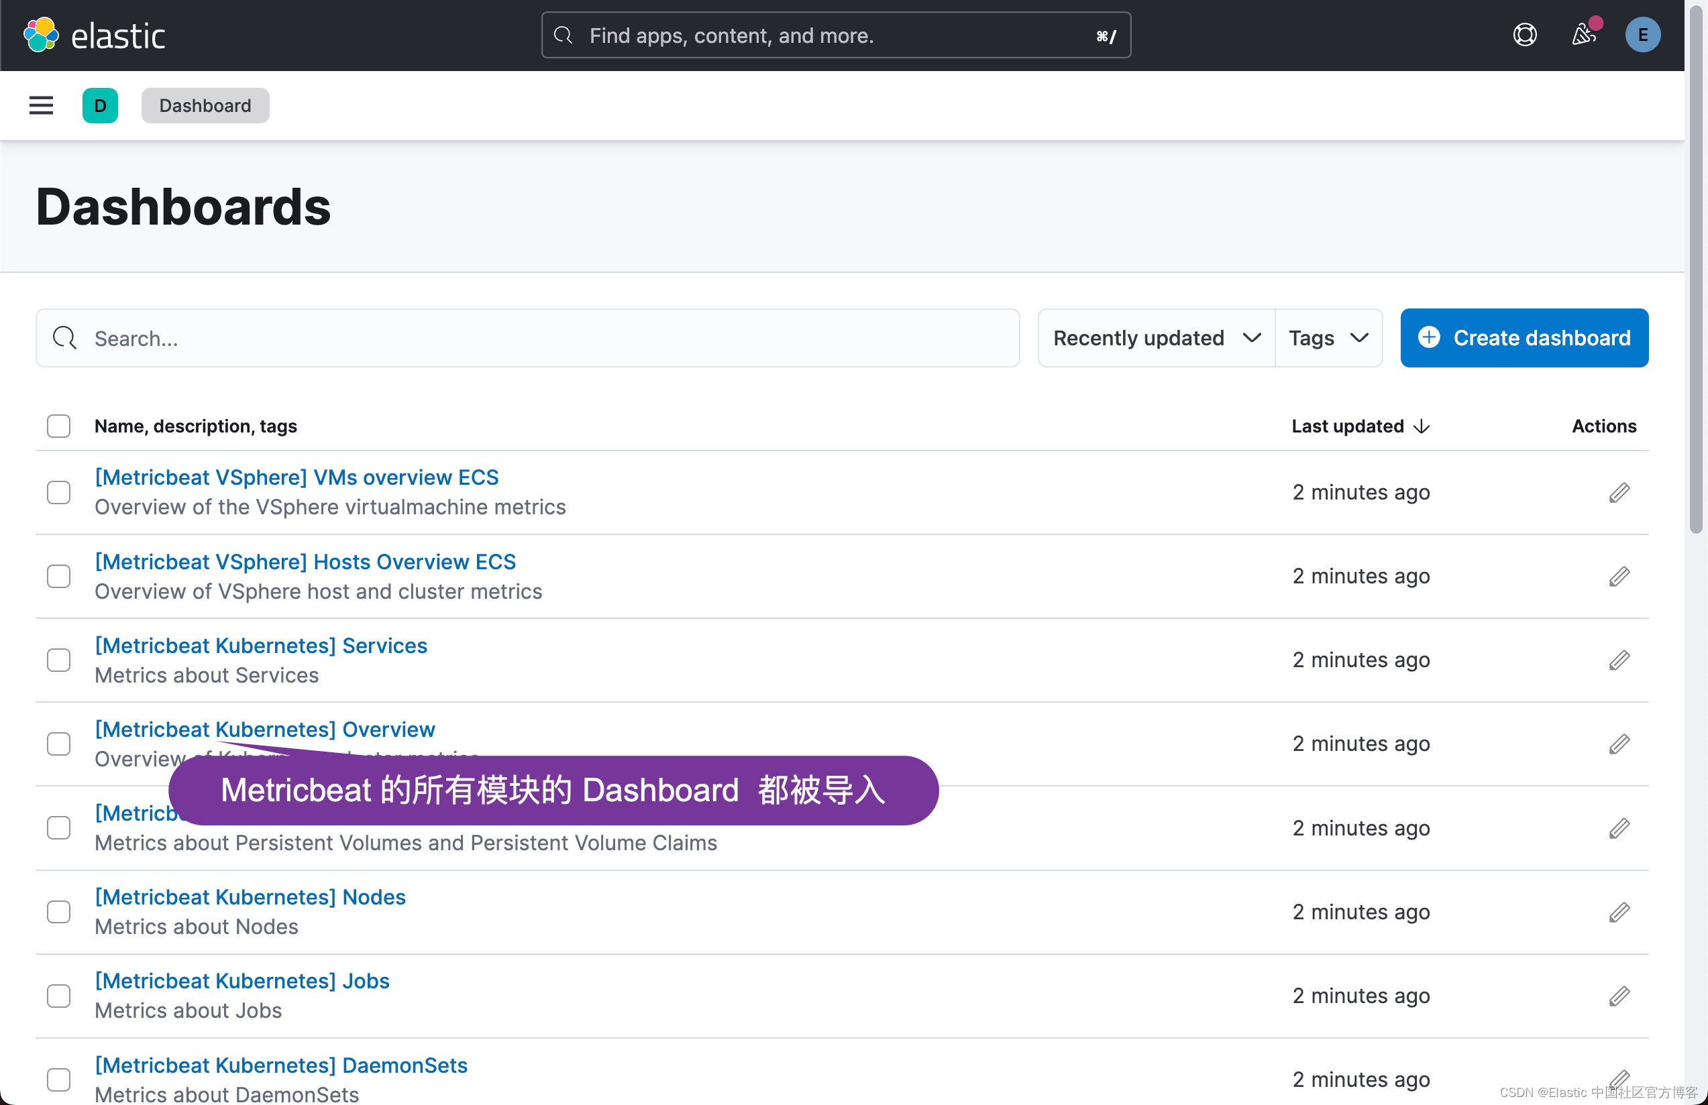
Task: Click the Dashboard breadcrumb tab
Action: click(205, 105)
